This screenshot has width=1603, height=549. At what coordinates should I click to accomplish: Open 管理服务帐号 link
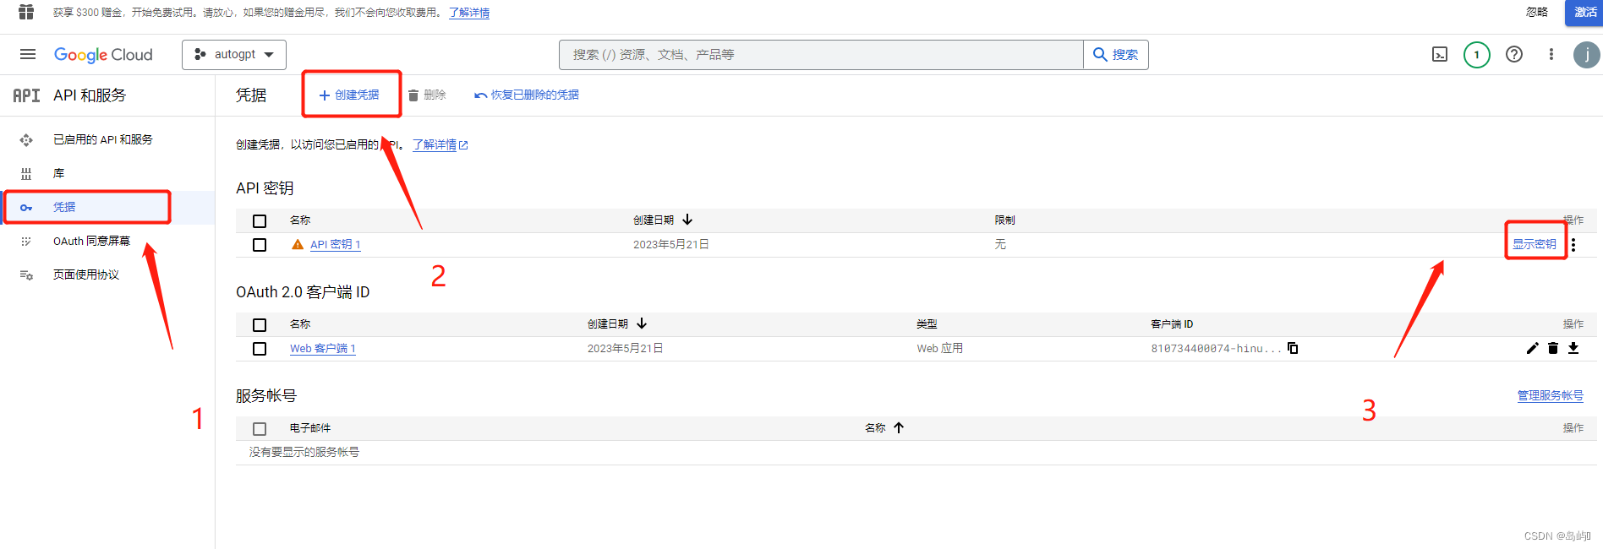pyautogui.click(x=1551, y=395)
